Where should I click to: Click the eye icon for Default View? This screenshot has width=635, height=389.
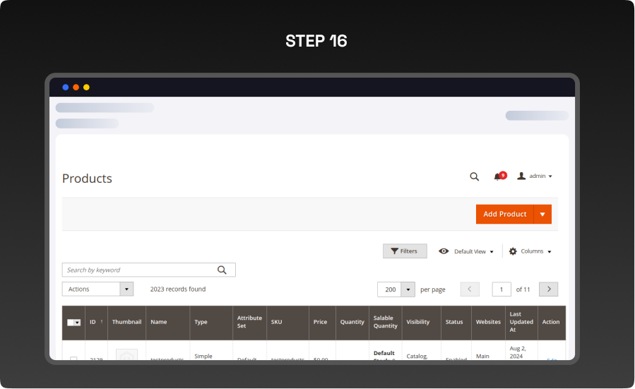click(444, 251)
